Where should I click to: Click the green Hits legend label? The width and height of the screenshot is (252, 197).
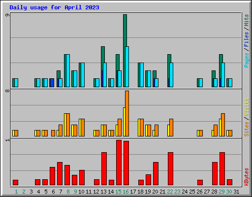click(x=246, y=20)
